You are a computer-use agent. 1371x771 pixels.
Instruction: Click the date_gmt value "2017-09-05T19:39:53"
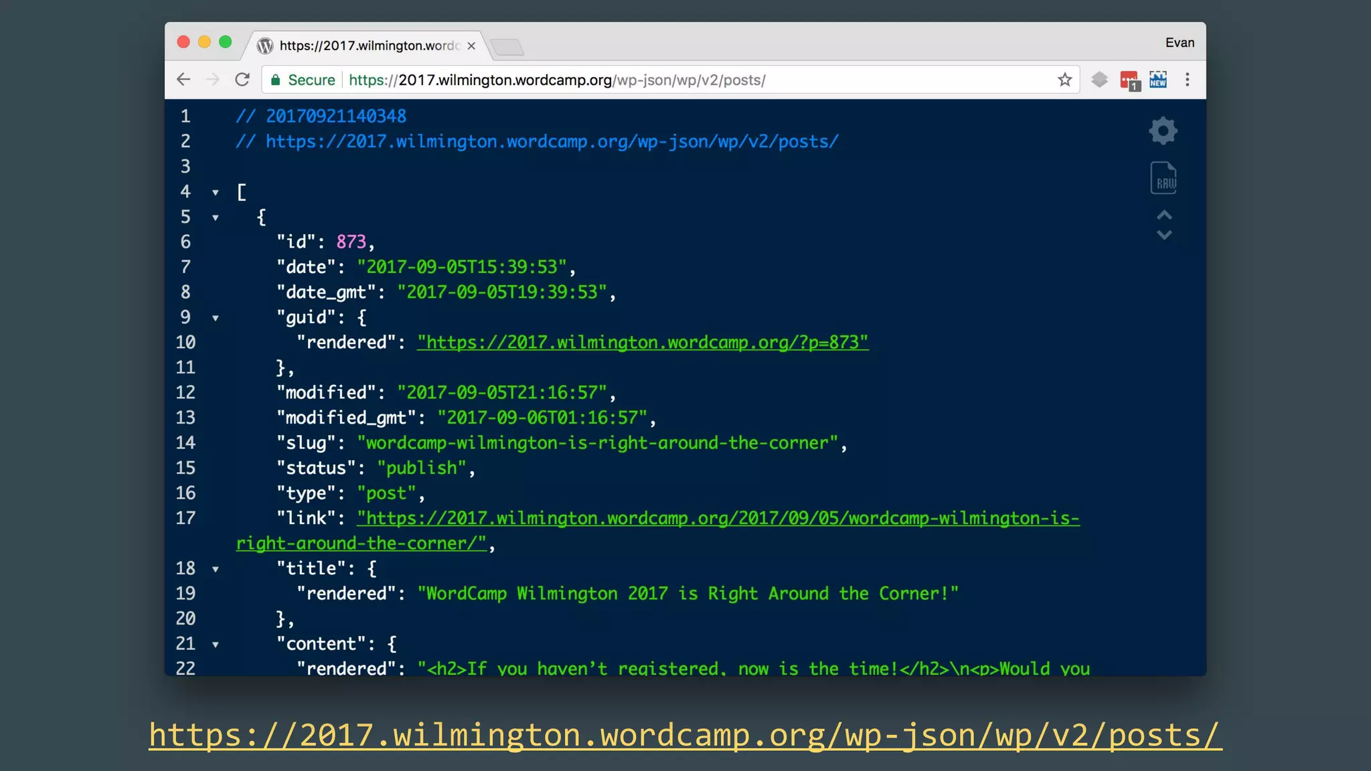tap(502, 292)
